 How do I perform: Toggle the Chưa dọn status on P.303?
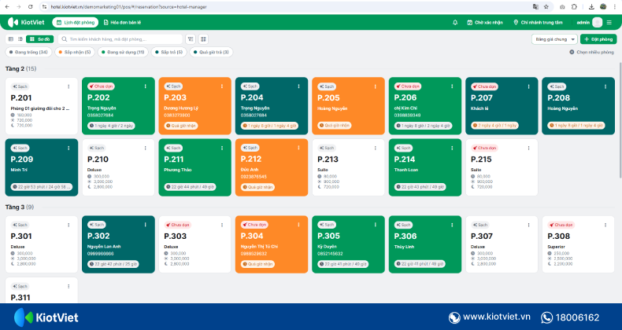point(178,225)
